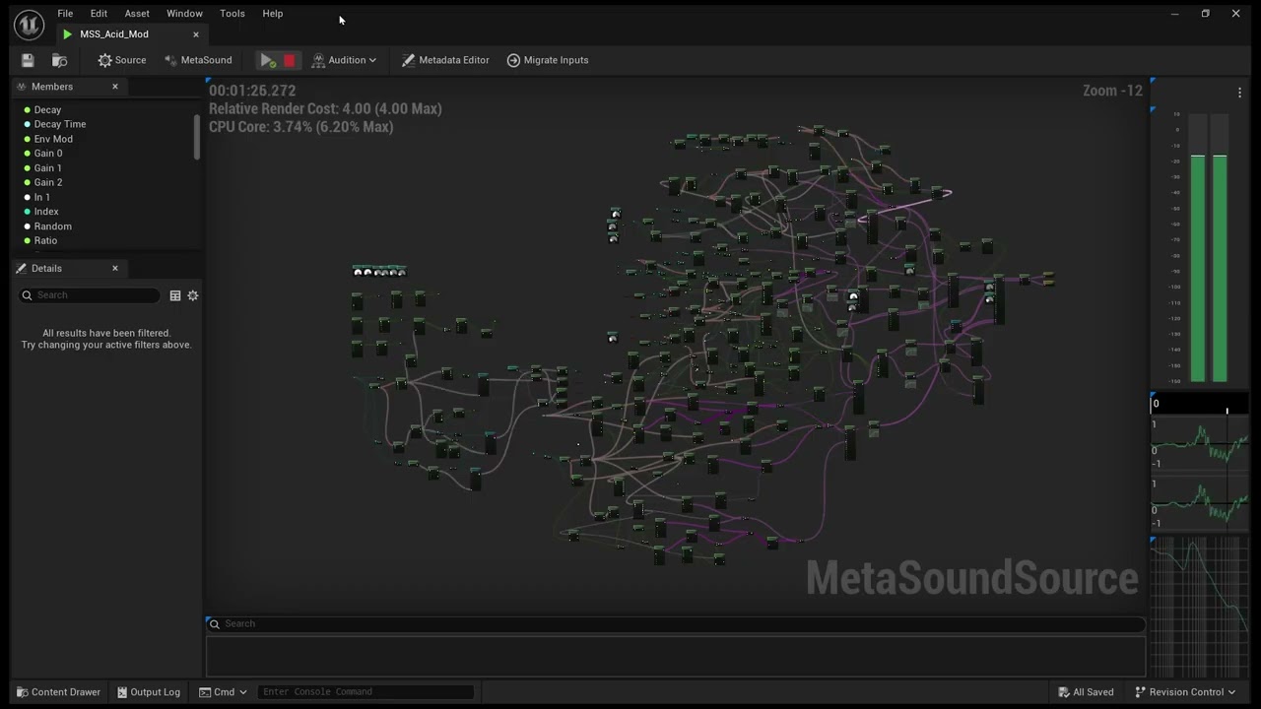Click the Zoom -12 indicator

point(1112,91)
